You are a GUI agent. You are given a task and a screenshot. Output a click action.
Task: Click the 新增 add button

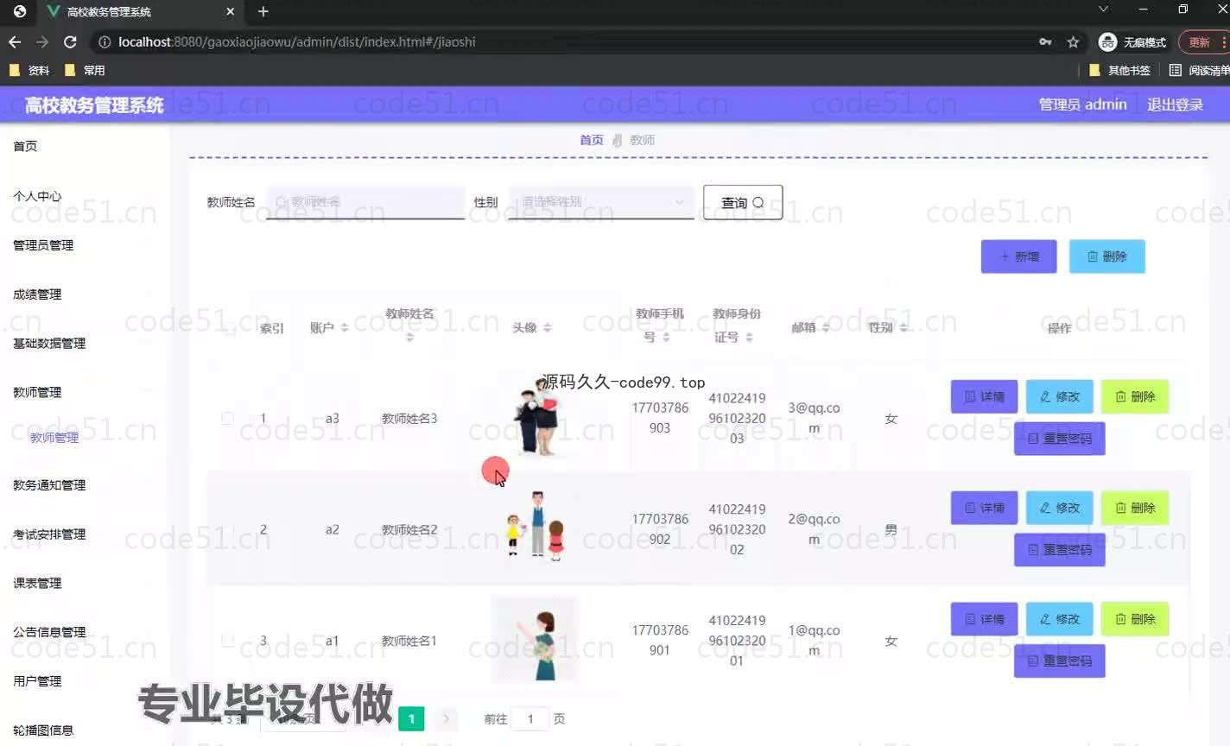pos(1019,256)
